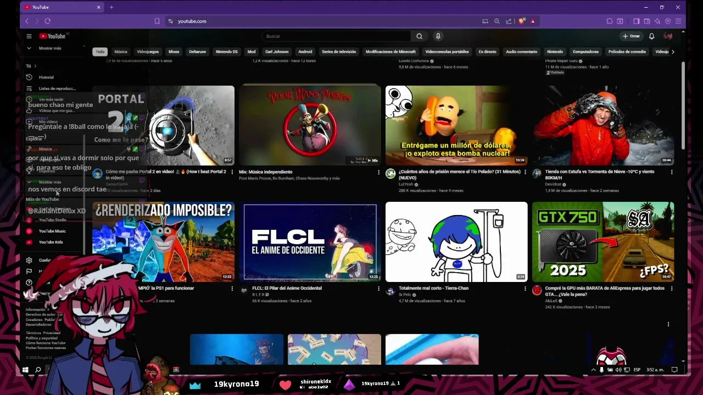Viewport: 703px width, 395px height.
Task: Toggle the browser sidebar panel icon
Action: click(636, 21)
